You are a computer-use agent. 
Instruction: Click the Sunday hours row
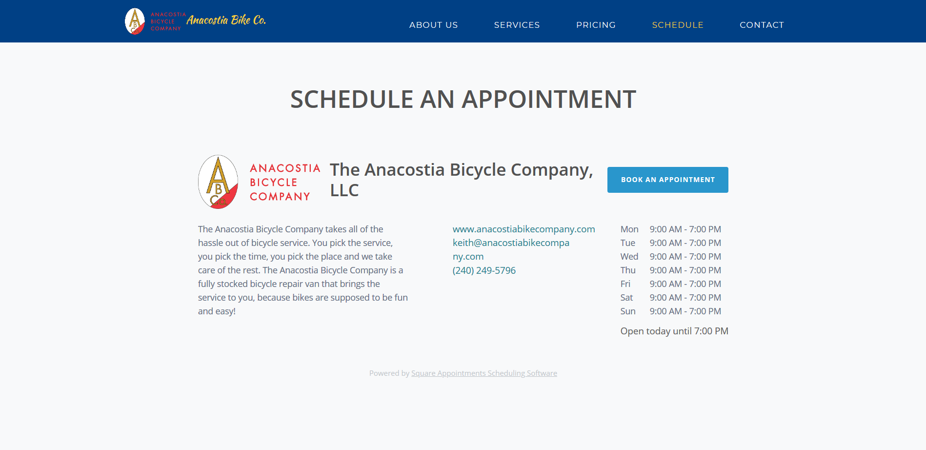point(670,311)
